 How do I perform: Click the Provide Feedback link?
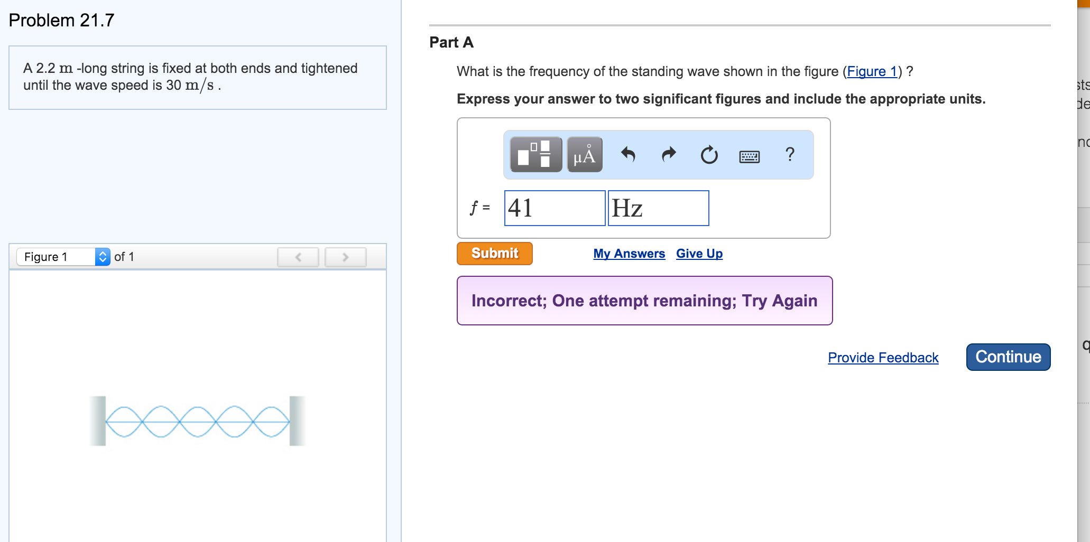[883, 358]
